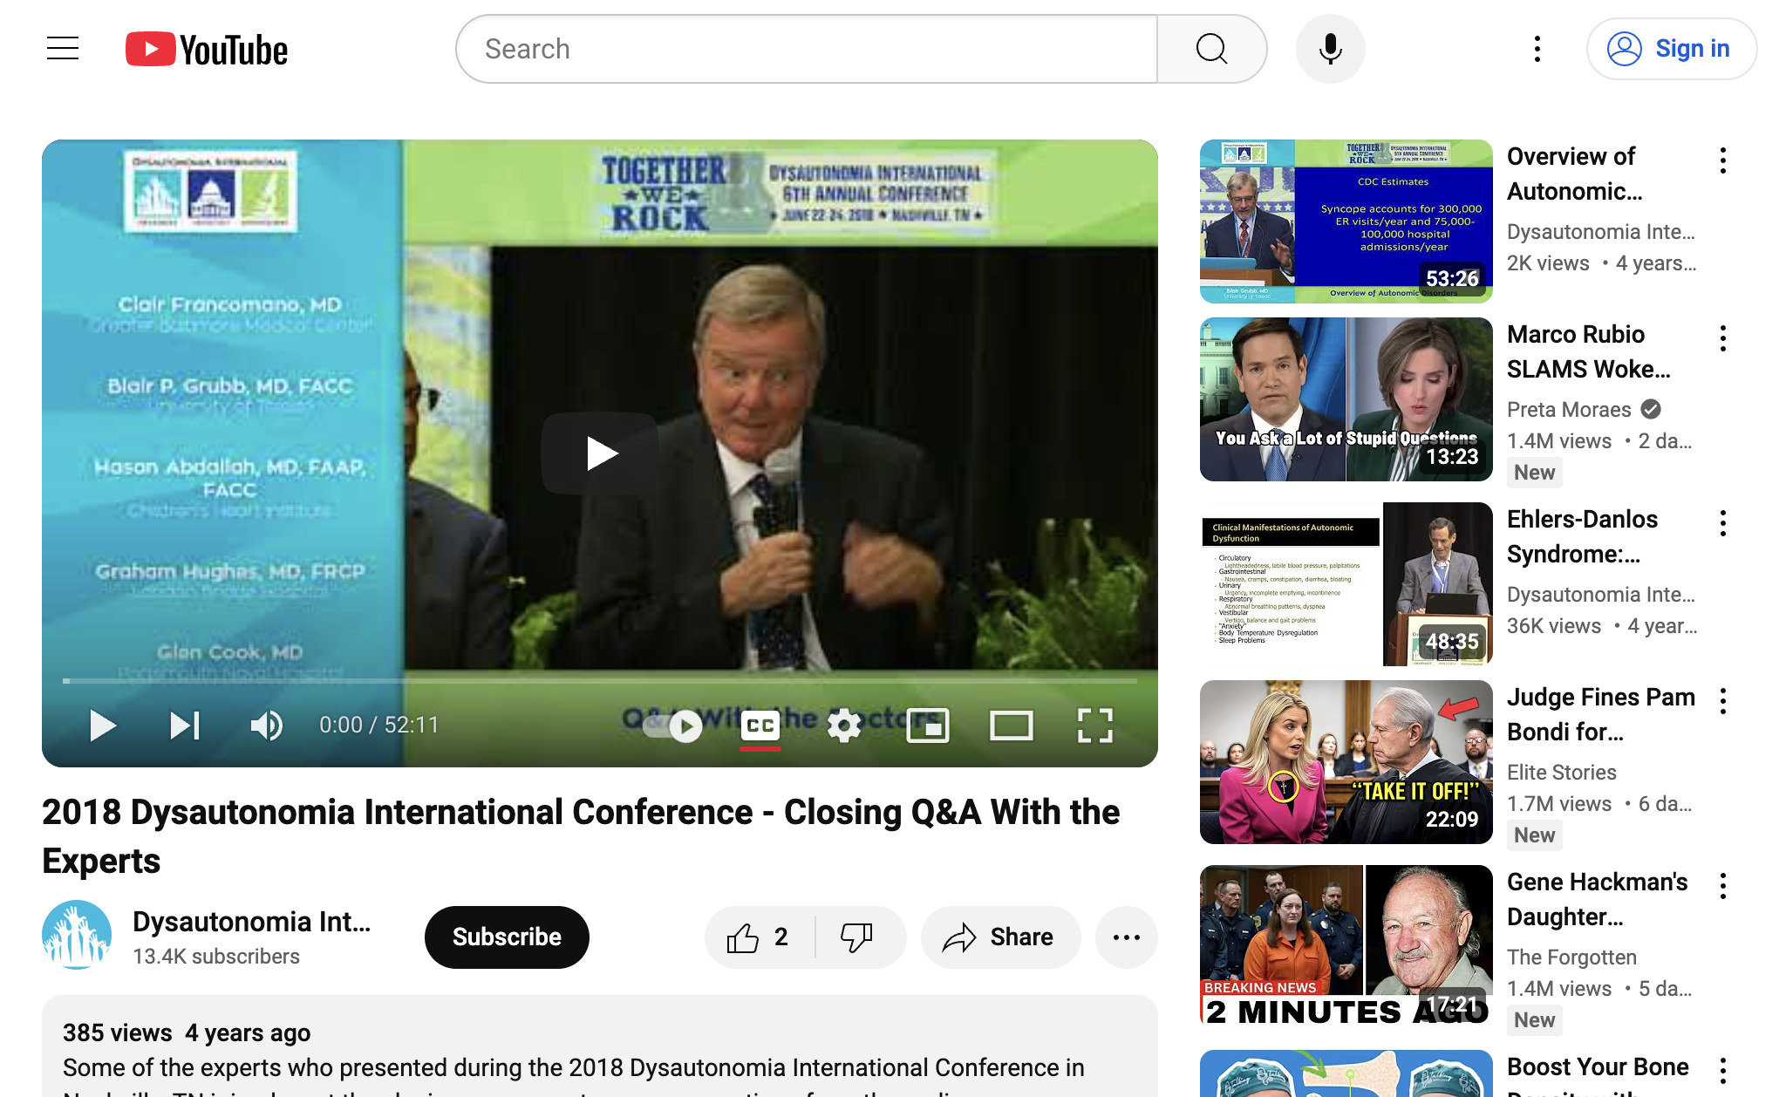1786x1097 pixels.
Task: Click the Sign in button
Action: click(1671, 49)
